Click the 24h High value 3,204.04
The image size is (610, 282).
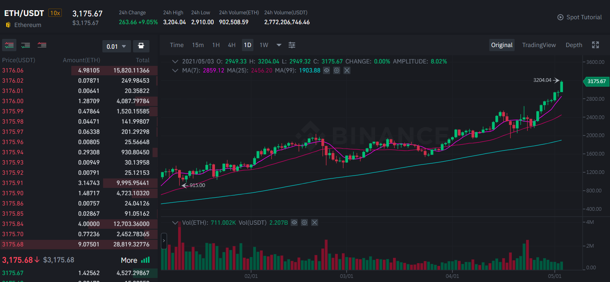click(x=174, y=22)
